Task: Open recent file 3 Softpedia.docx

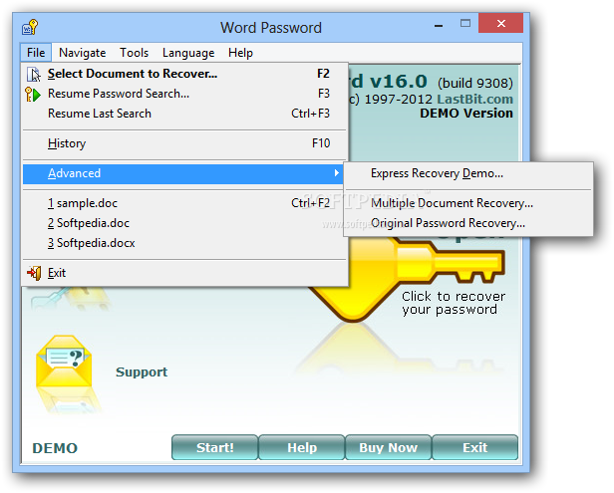Action: click(184, 243)
